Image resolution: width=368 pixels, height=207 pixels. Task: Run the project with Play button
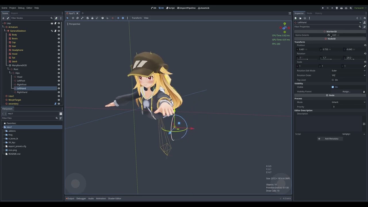[323, 8]
